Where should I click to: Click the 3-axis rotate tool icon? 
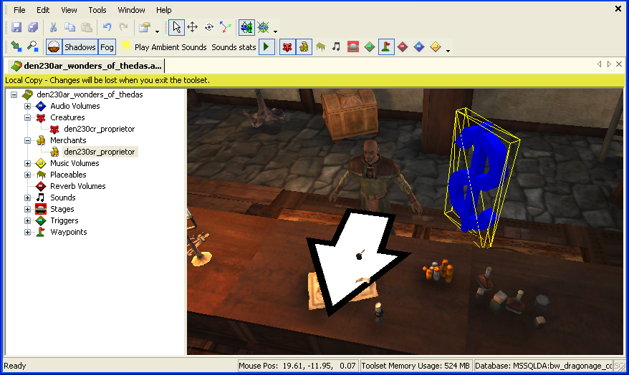225,27
